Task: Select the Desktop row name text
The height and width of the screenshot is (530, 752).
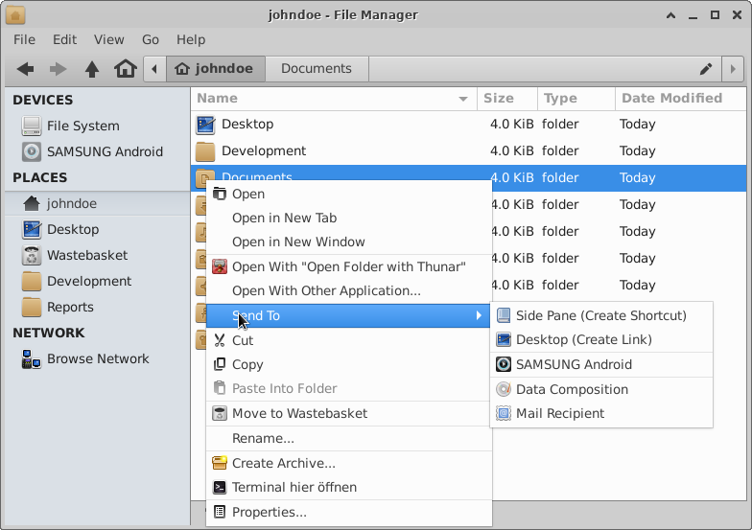Action: tap(247, 125)
